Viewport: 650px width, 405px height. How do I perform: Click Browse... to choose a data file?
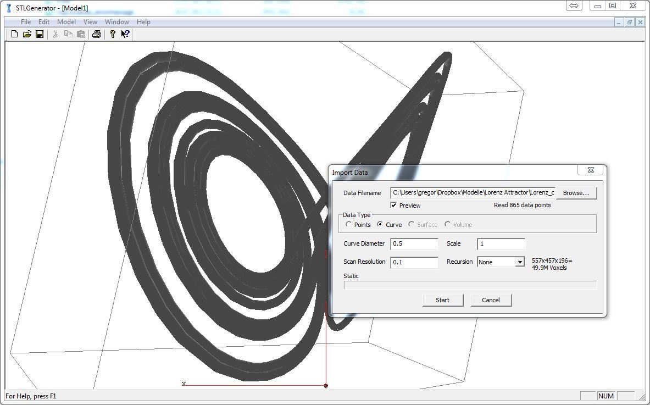(576, 193)
